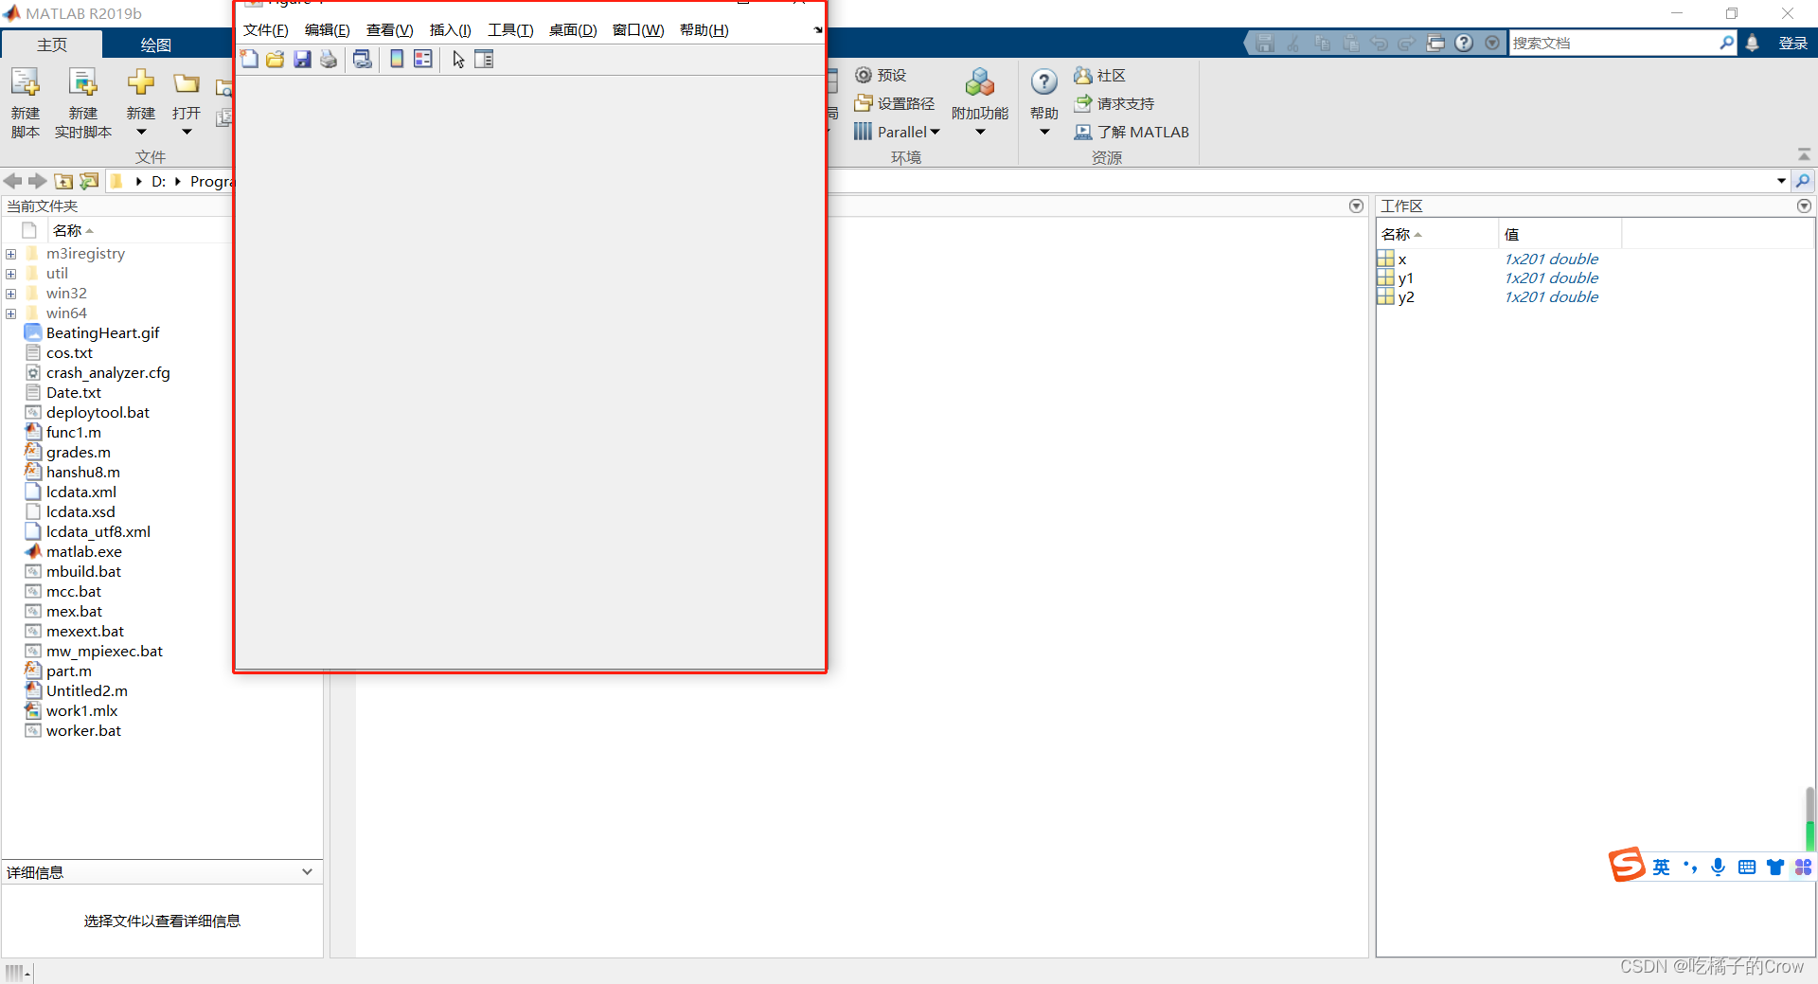Expand the win64 folder

[11, 313]
